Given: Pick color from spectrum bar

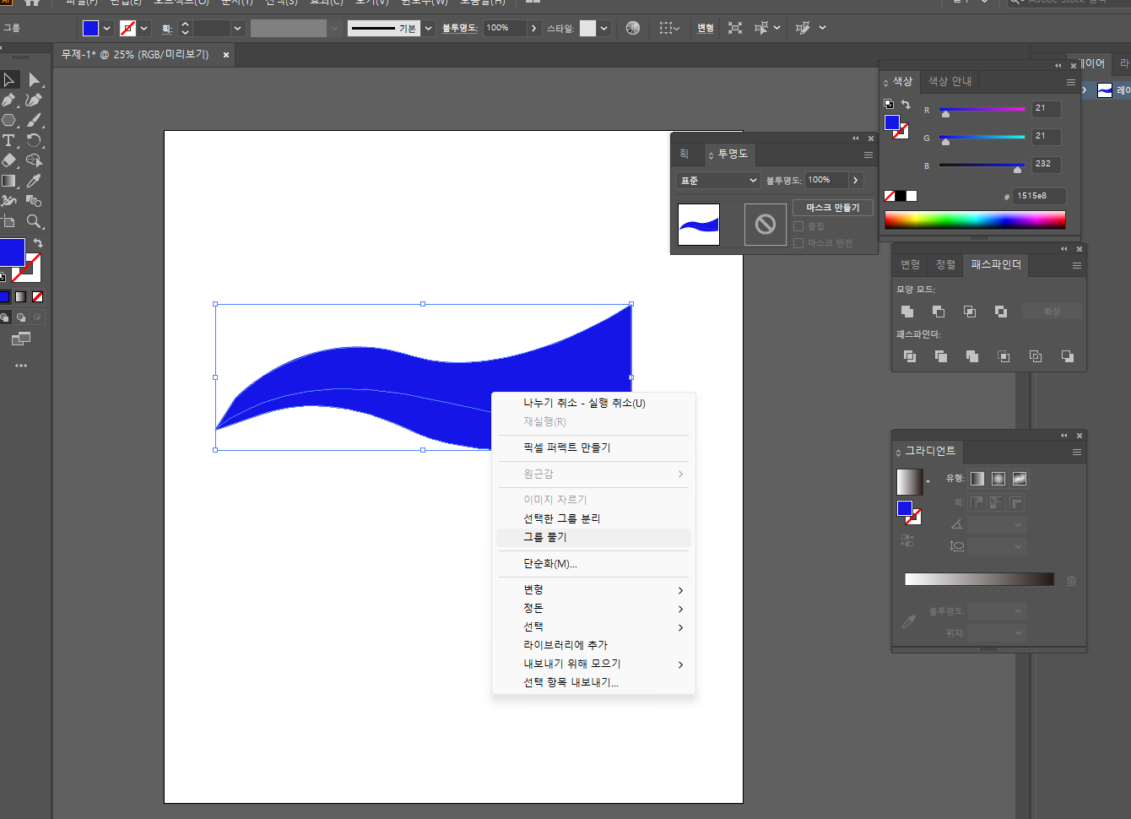Looking at the screenshot, I should [x=975, y=220].
